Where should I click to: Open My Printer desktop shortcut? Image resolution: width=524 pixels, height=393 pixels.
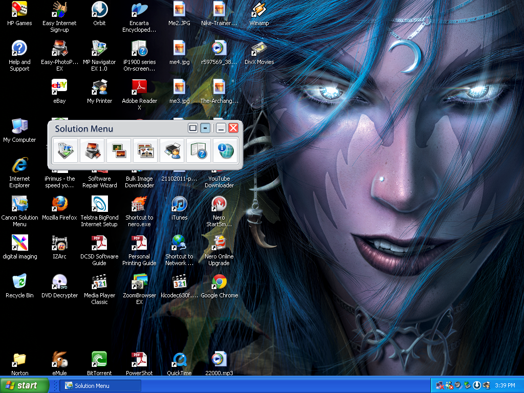[100, 91]
